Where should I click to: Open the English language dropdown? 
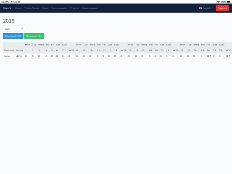206,8
